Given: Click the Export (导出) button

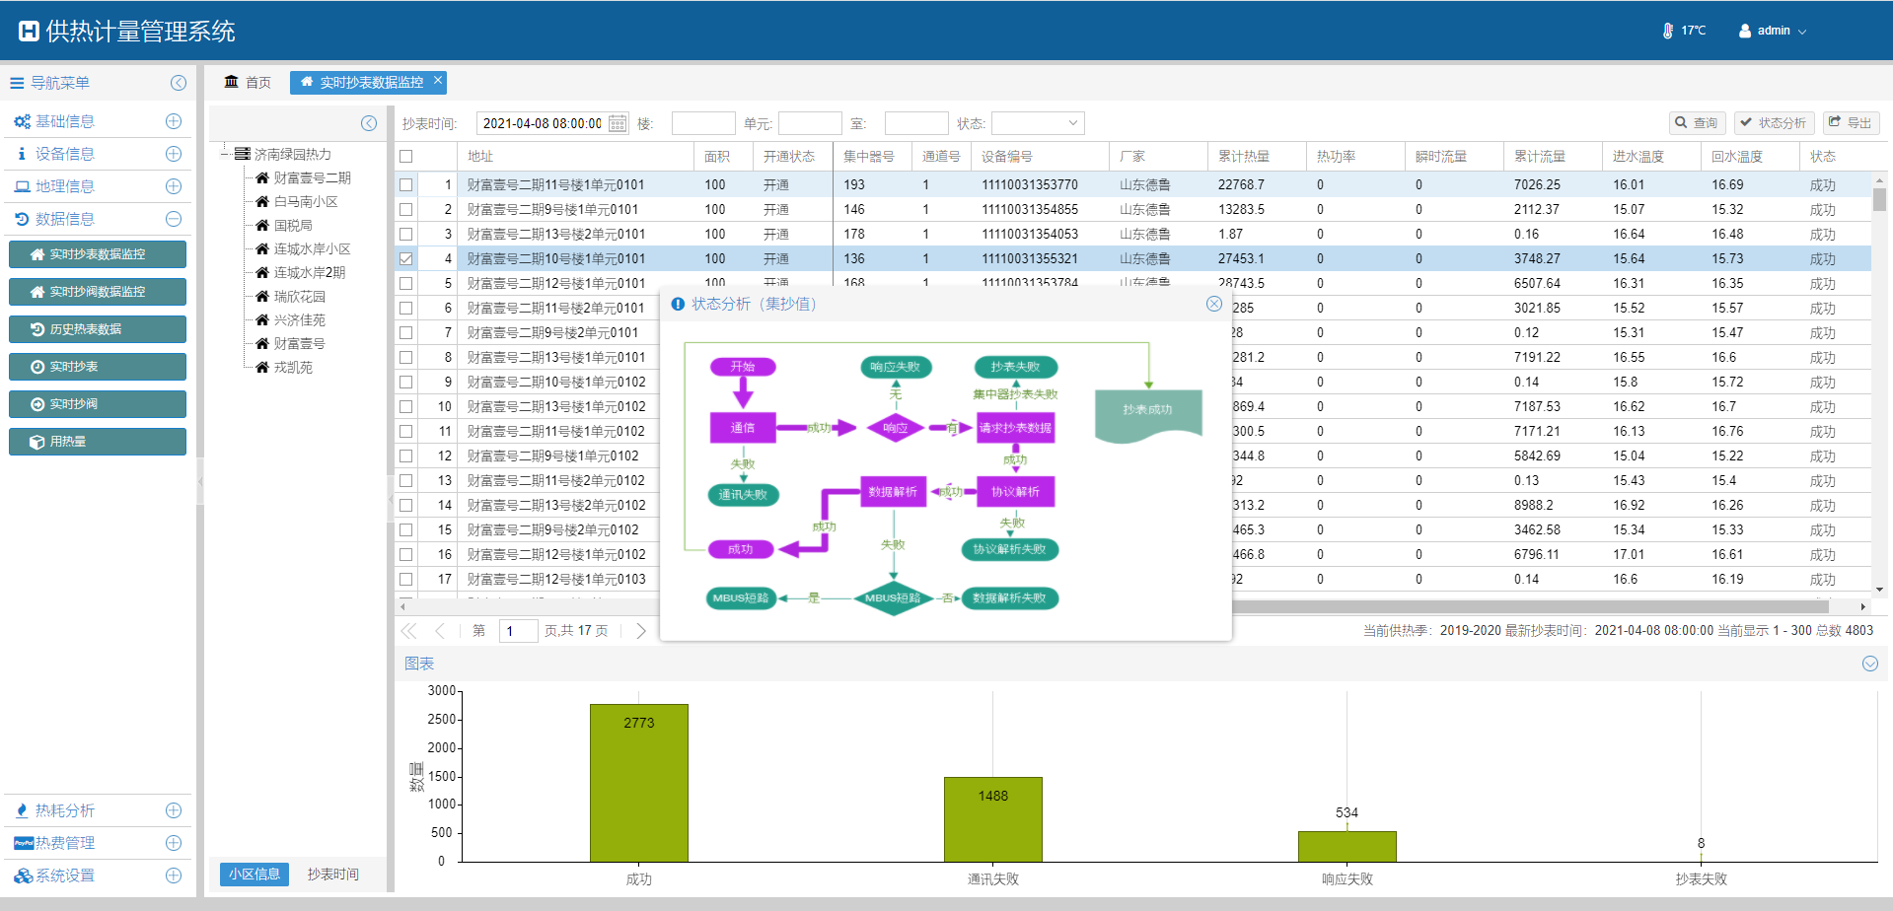Looking at the screenshot, I should (1850, 123).
